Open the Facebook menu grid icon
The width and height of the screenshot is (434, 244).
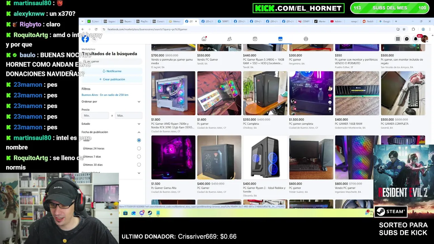(398, 39)
